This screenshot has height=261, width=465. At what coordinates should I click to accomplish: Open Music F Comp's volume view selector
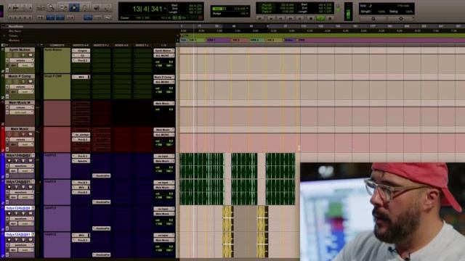tap(22, 87)
